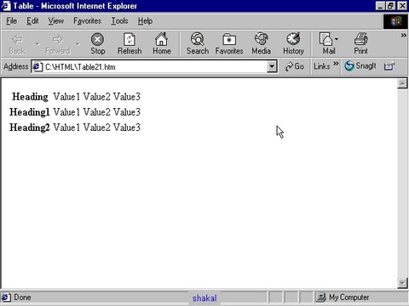This screenshot has height=306, width=409.
Task: Open the Media bar
Action: tap(261, 43)
